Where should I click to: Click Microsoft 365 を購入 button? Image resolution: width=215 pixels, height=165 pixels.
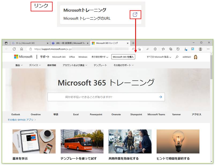123,57
